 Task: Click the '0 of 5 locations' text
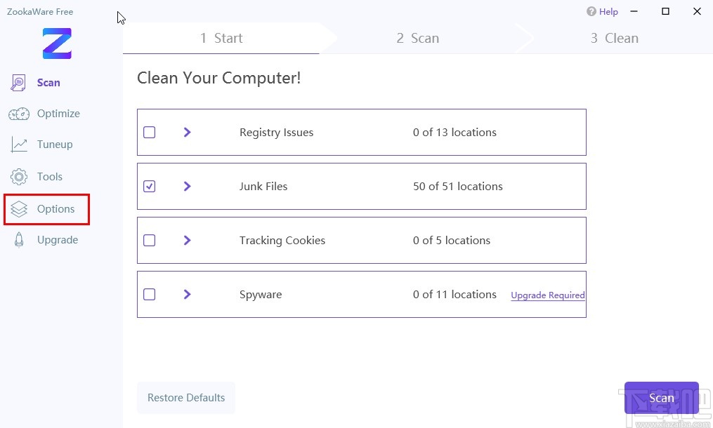pyautogui.click(x=452, y=241)
